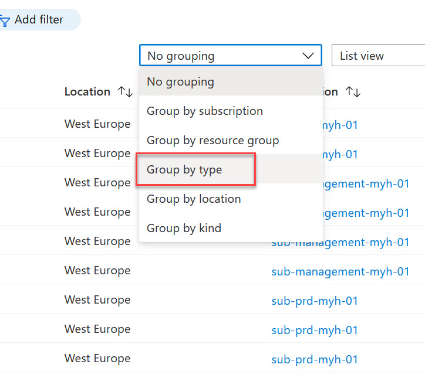The image size is (425, 378).
Task: Choose Group by resource group
Action: (x=212, y=141)
